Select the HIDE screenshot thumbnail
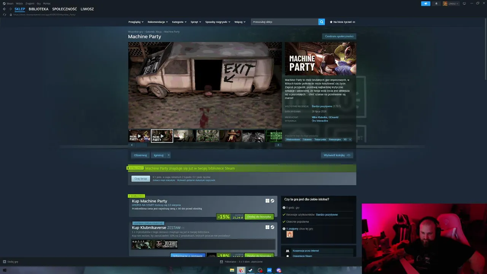The image size is (487, 274). click(185, 136)
